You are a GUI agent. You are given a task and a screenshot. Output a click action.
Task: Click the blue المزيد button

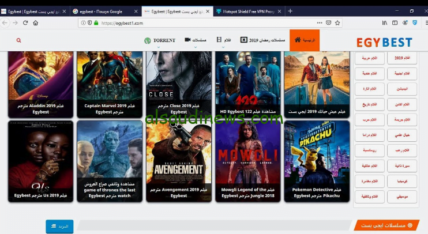pyautogui.click(x=59, y=226)
